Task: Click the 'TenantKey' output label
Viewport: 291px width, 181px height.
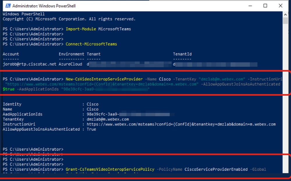Action: point(13,119)
